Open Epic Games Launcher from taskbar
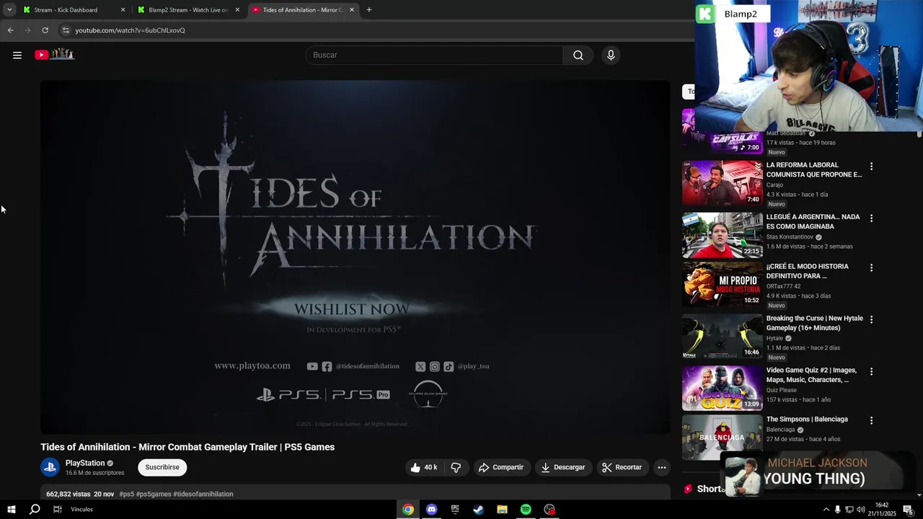This screenshot has width=923, height=519. 455,510
